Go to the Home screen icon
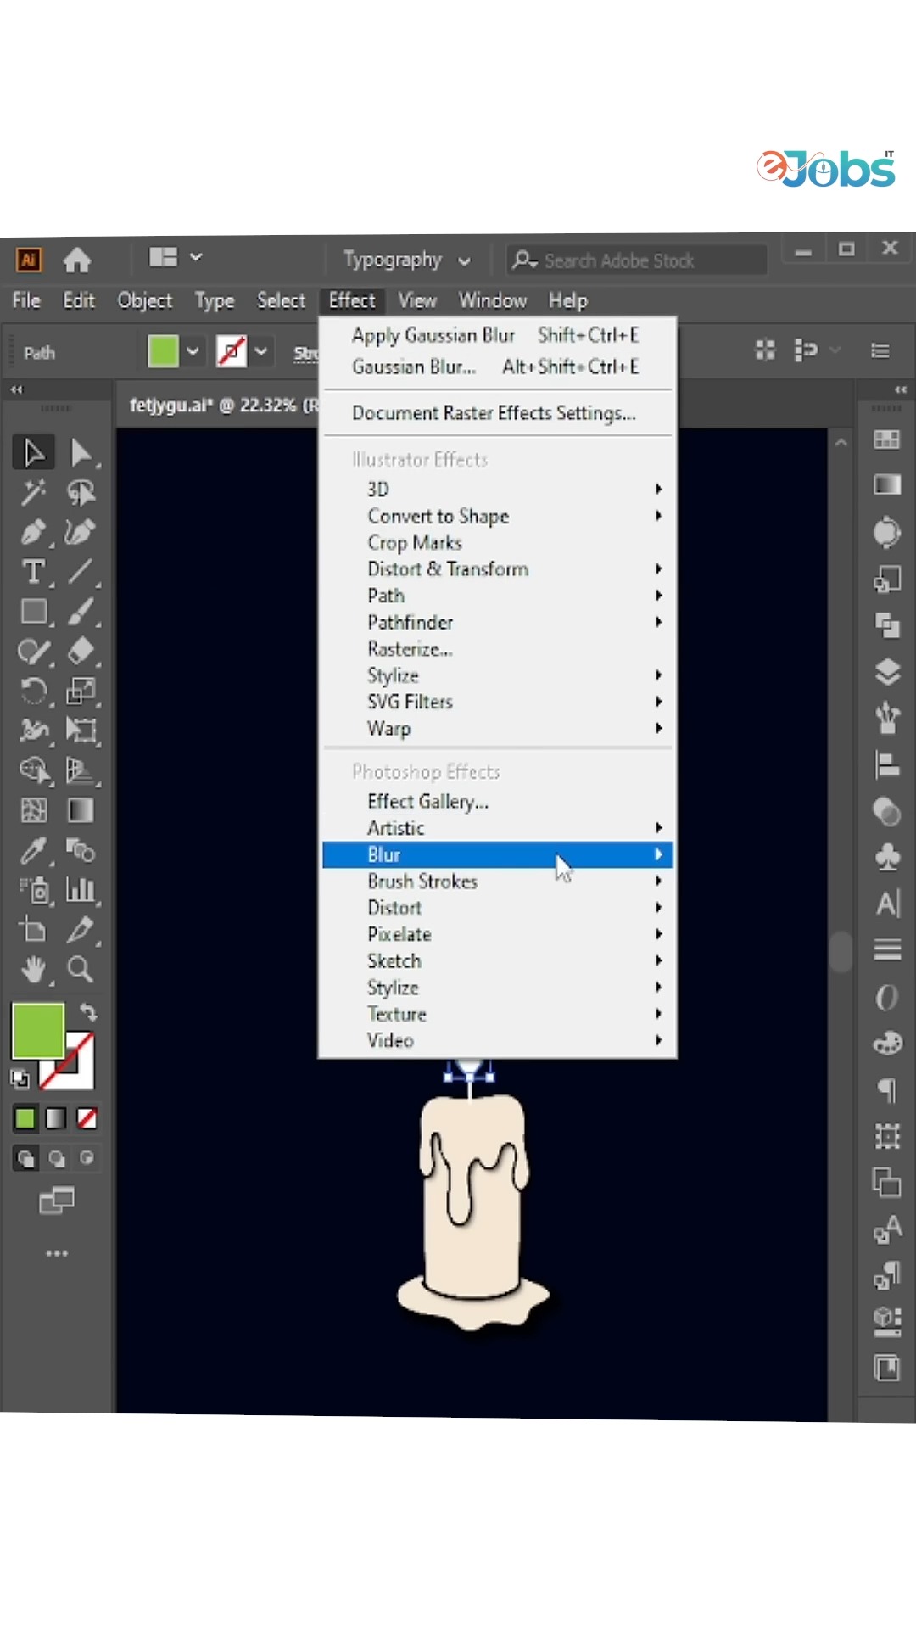This screenshot has width=916, height=1629. pos(77,260)
